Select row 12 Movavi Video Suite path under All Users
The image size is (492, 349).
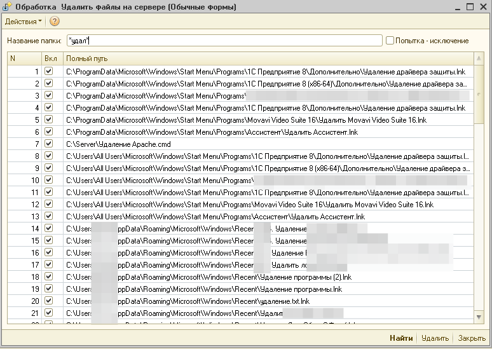(250, 205)
